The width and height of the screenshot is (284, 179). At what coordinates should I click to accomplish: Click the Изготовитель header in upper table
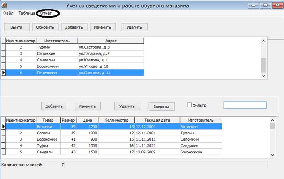[57, 41]
